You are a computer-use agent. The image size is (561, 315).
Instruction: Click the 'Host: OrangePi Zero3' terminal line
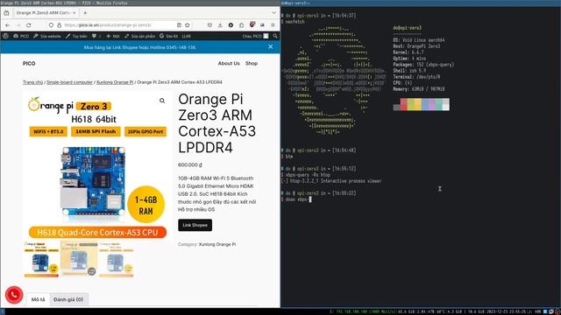coord(416,46)
